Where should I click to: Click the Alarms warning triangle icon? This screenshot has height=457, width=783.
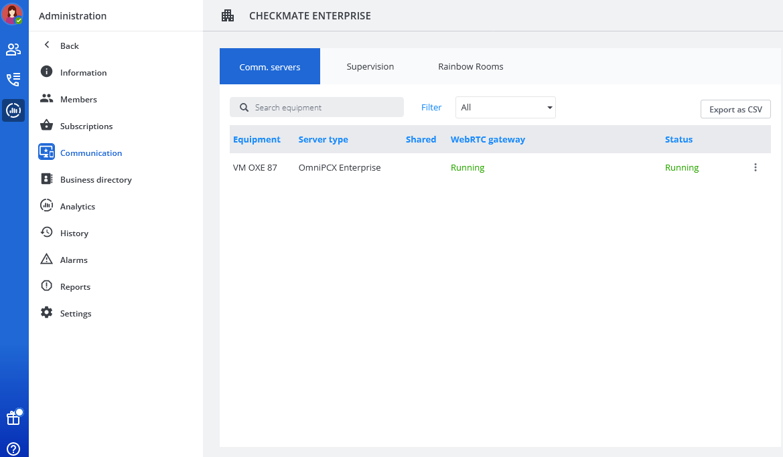coord(46,260)
